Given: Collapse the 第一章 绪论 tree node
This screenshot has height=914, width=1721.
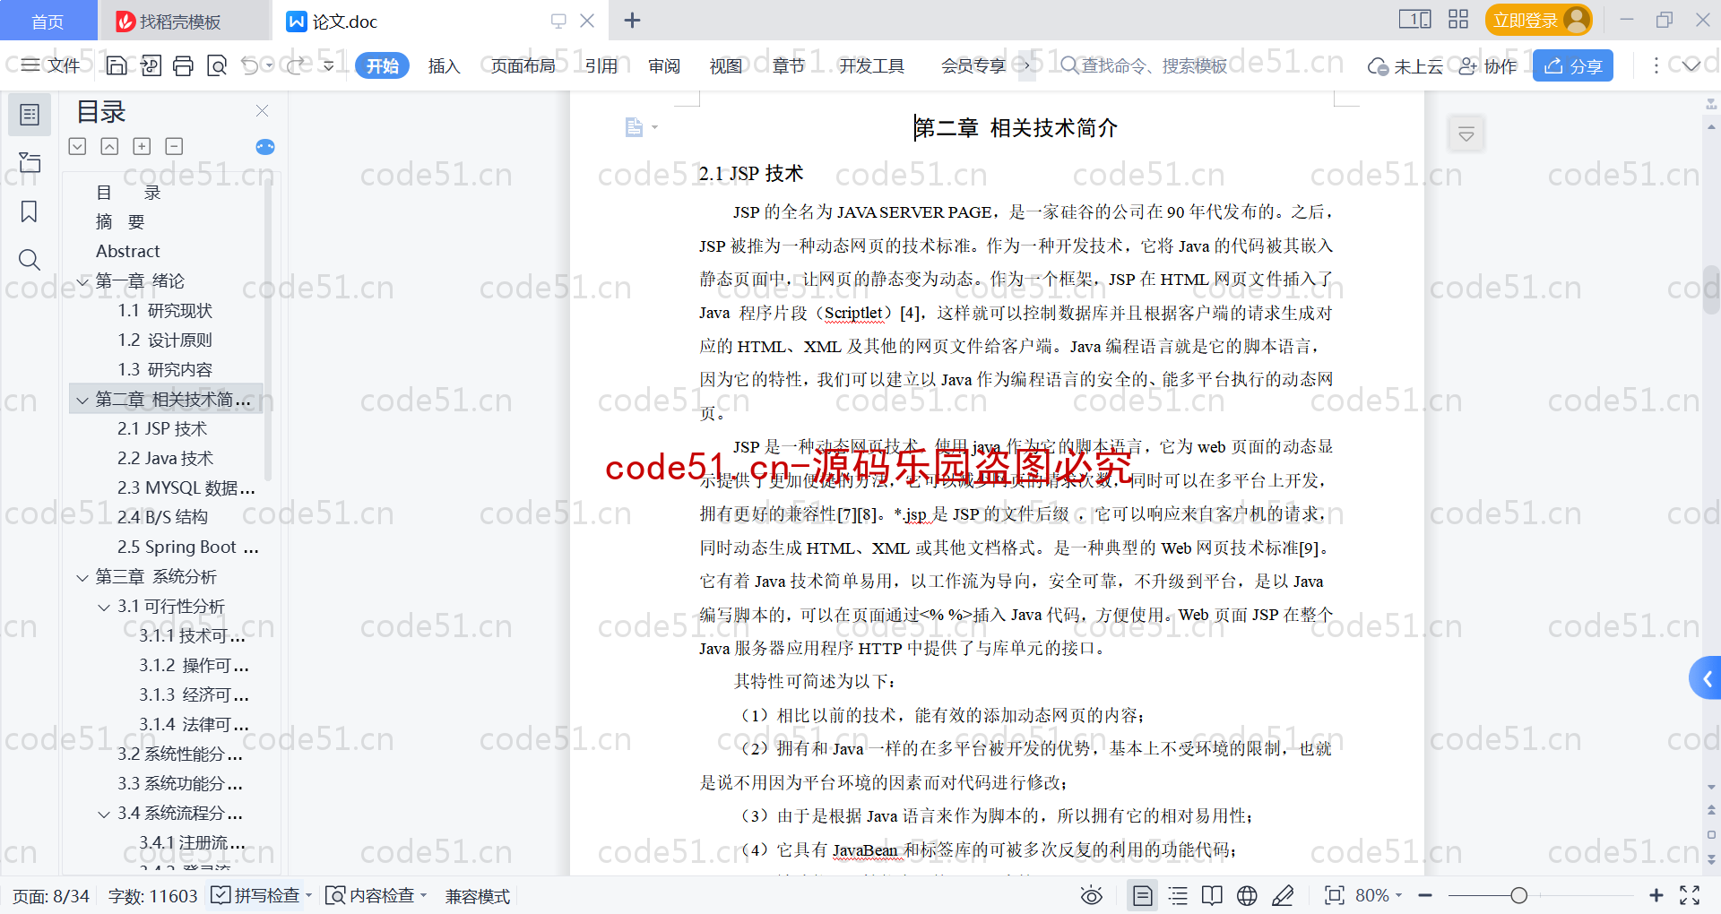Looking at the screenshot, I should tap(82, 281).
